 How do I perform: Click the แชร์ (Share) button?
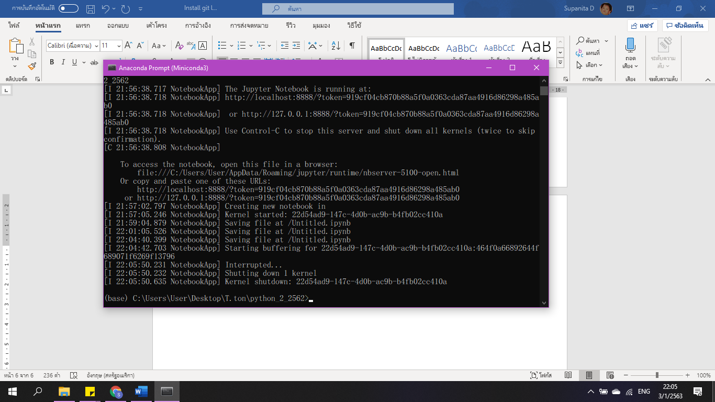pos(642,26)
